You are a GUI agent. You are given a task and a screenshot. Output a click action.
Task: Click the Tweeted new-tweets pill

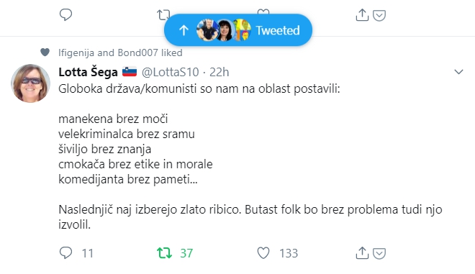pos(238,30)
